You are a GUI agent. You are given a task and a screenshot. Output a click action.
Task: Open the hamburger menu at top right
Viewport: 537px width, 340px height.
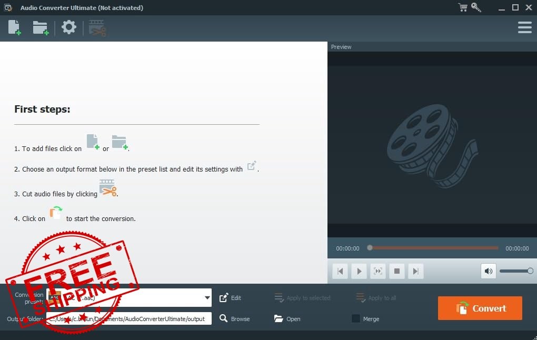(x=525, y=27)
